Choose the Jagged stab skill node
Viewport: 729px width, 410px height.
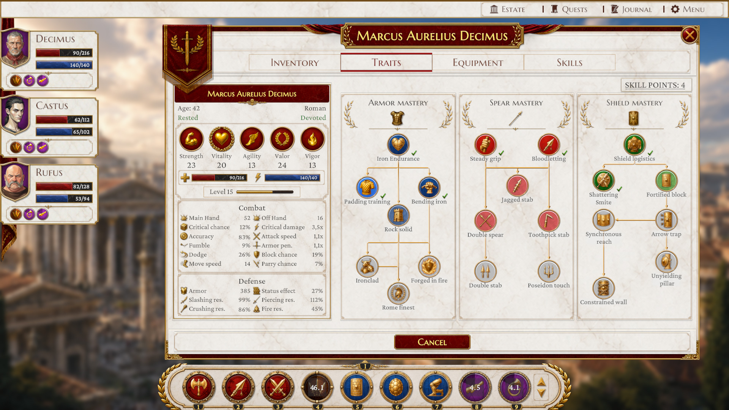517,186
